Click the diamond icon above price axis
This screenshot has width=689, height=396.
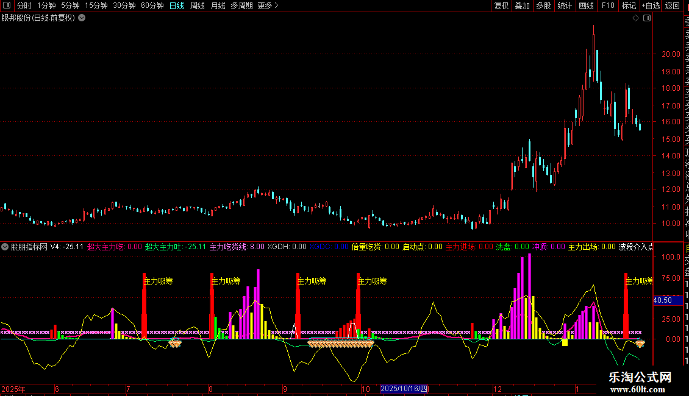(635, 18)
